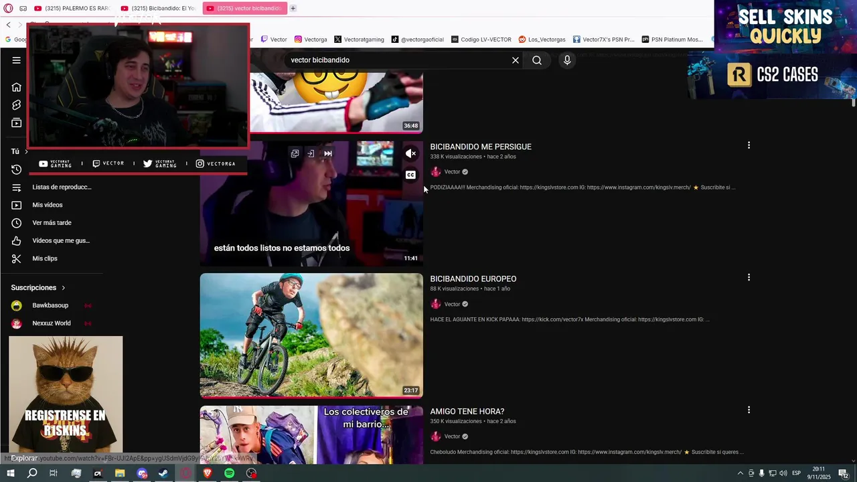Open options menu for BICIBANDIDO EUROPEO
The width and height of the screenshot is (857, 482).
pyautogui.click(x=749, y=277)
